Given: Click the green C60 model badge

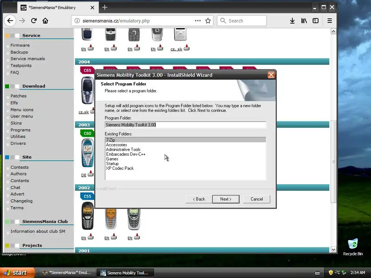Looking at the screenshot, I should pos(87,133).
